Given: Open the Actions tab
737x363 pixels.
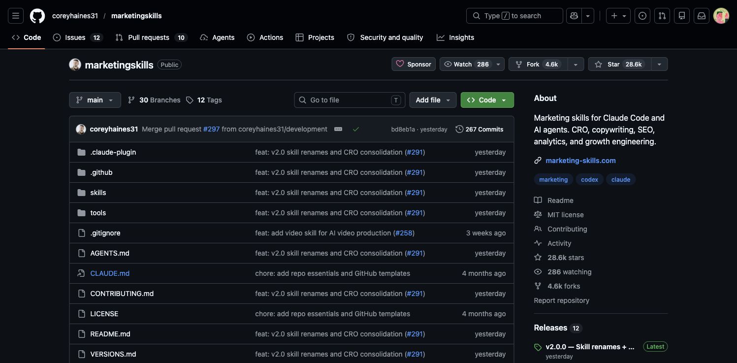Looking at the screenshot, I should coord(265,37).
